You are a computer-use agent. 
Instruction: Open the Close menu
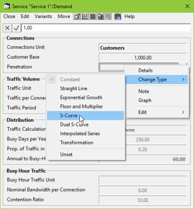9,16
